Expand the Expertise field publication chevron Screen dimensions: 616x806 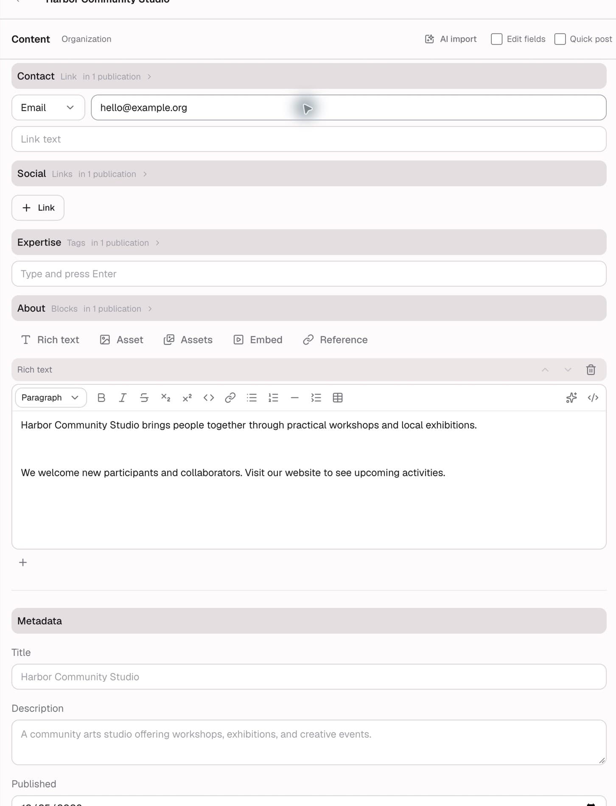(x=157, y=243)
